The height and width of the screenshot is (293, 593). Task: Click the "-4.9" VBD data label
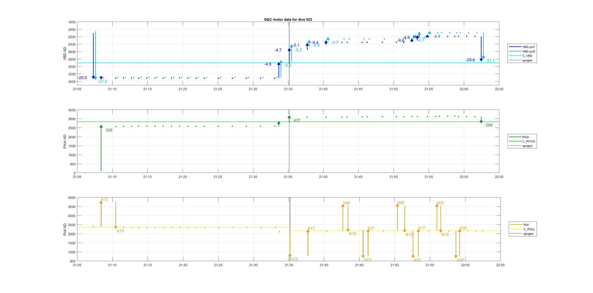406,38
